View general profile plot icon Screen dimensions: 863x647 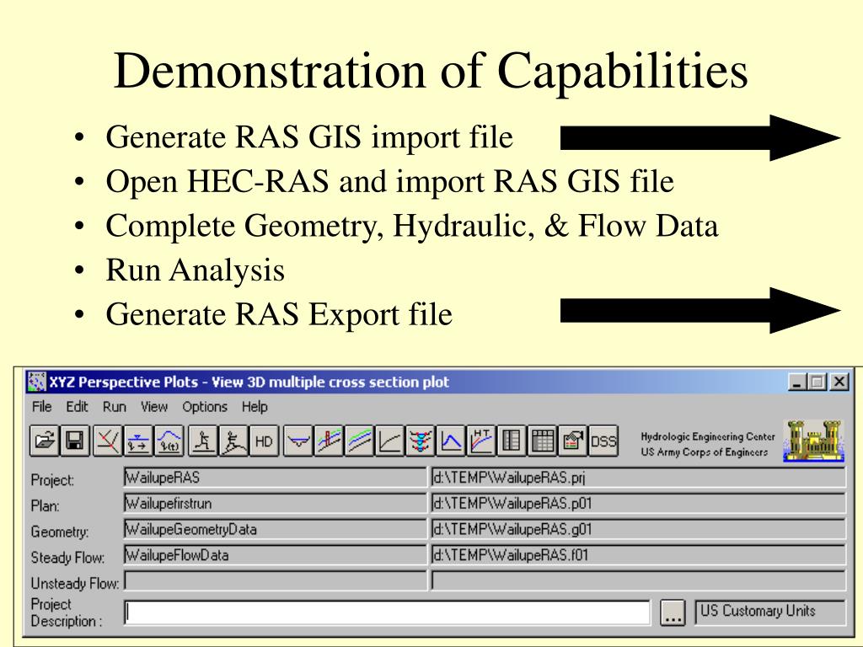pyautogui.click(x=359, y=441)
